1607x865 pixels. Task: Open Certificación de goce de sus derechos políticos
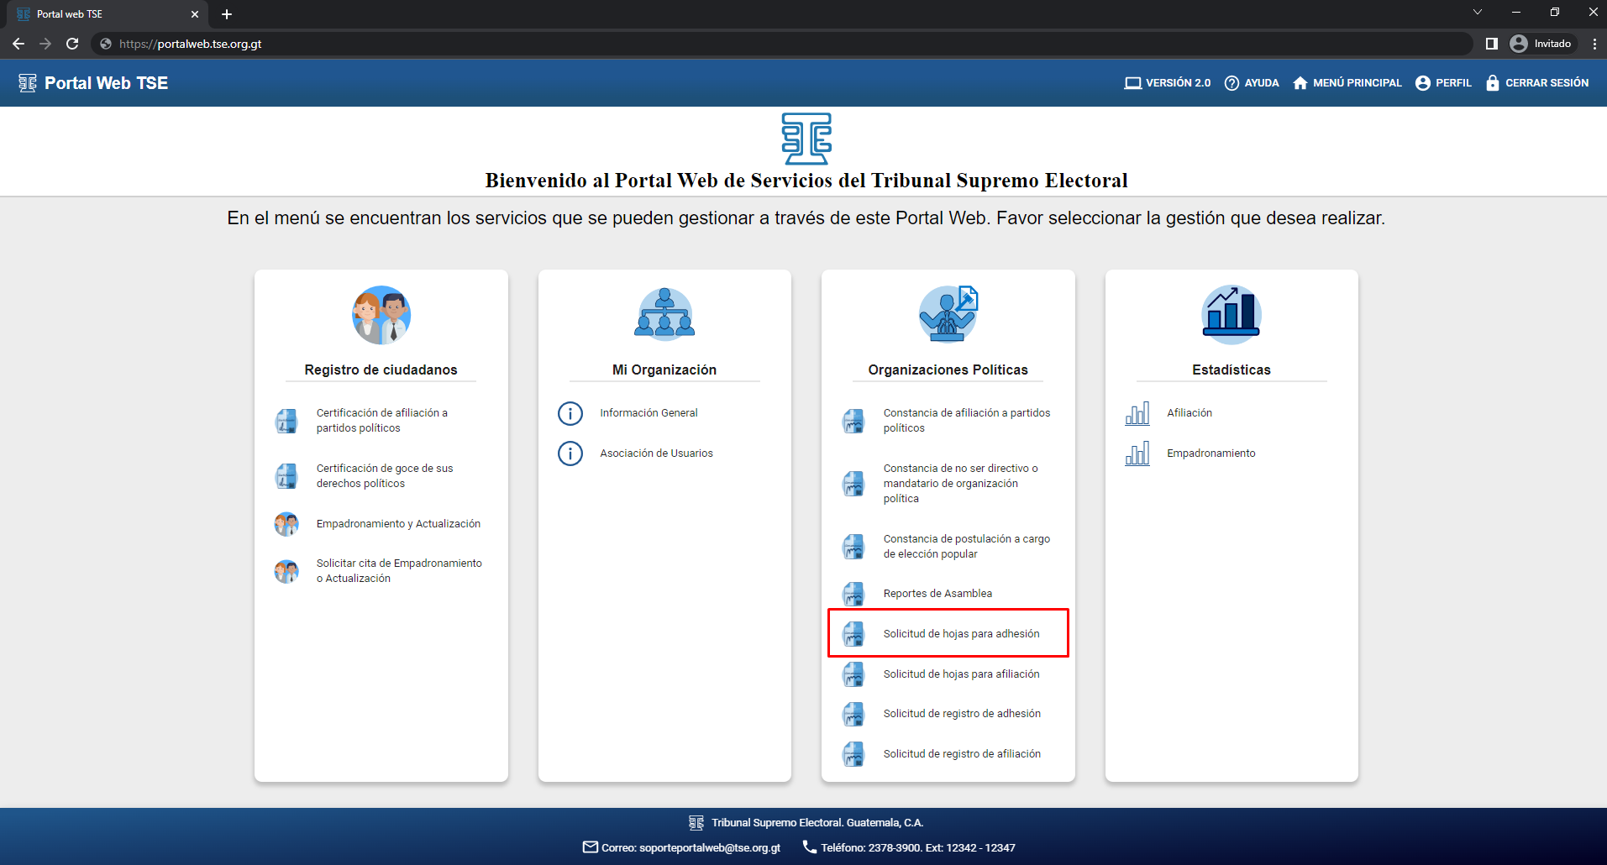[x=385, y=476]
